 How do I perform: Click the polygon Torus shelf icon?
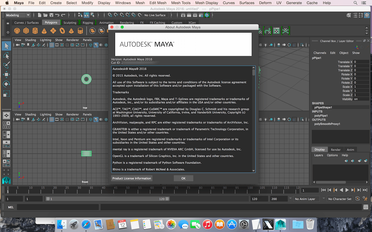62,31
